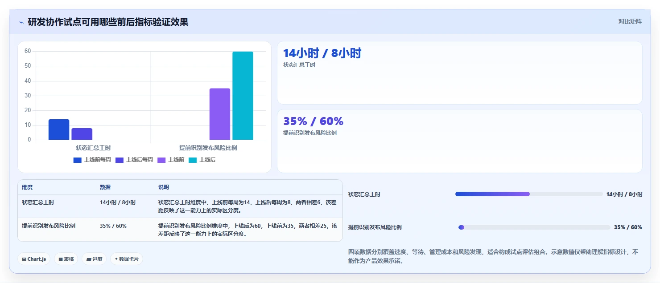Viewport: 660px width, 283px height.
Task: Select the 进度 chip
Action: click(x=94, y=259)
